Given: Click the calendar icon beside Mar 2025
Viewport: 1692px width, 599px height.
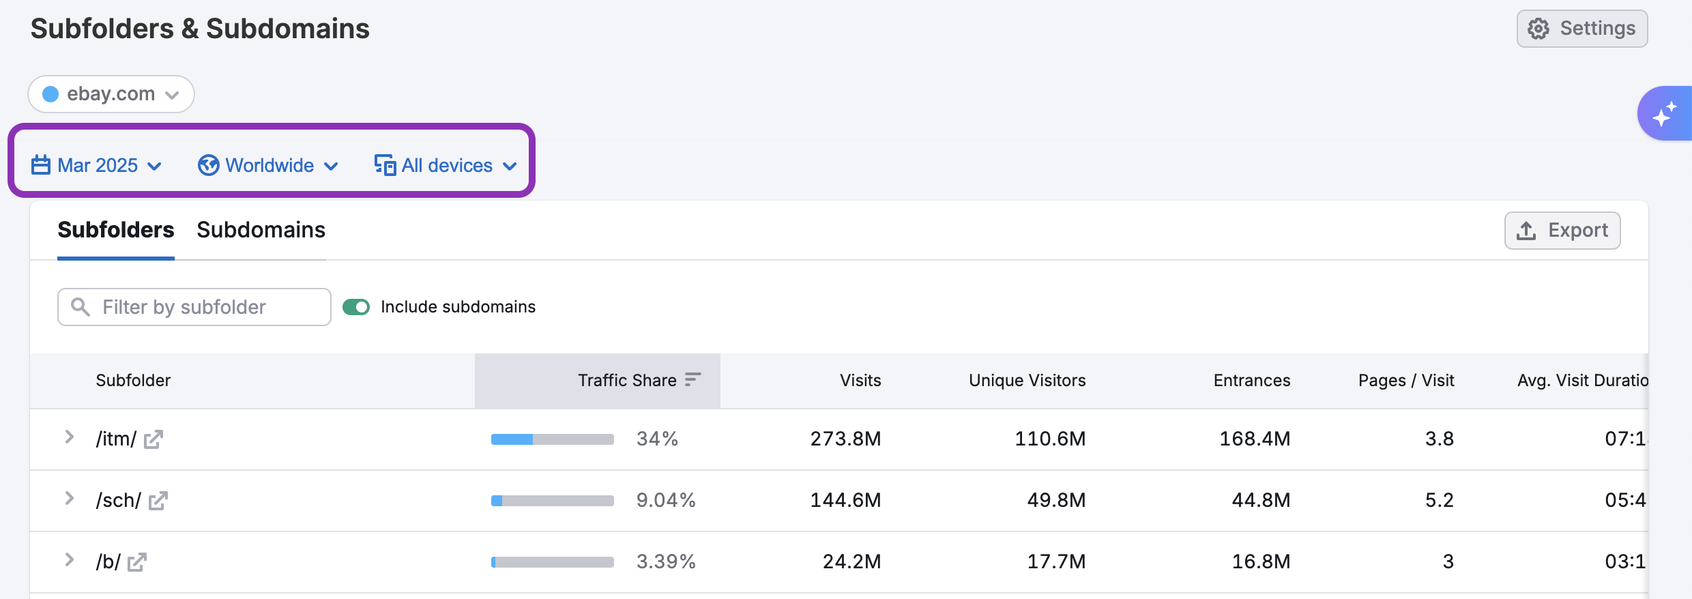Looking at the screenshot, I should tap(41, 165).
